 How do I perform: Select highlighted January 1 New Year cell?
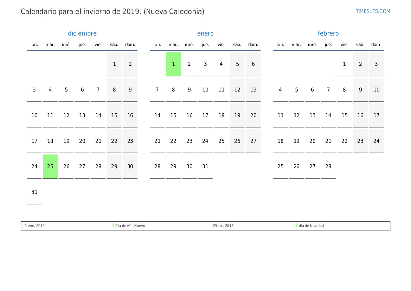(173, 64)
